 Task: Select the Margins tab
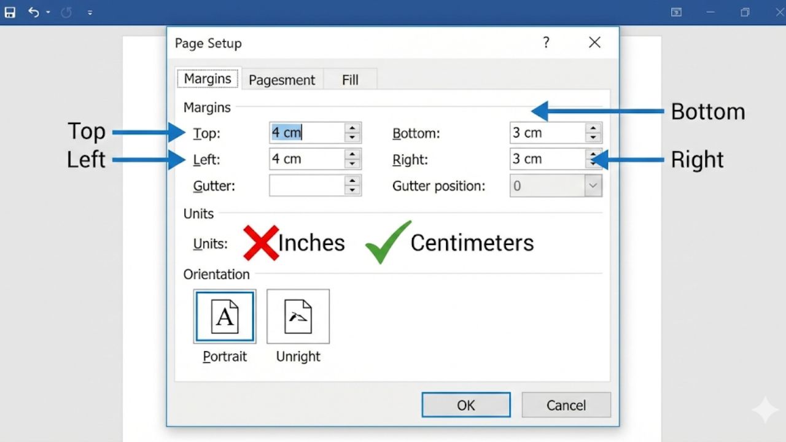pyautogui.click(x=207, y=78)
